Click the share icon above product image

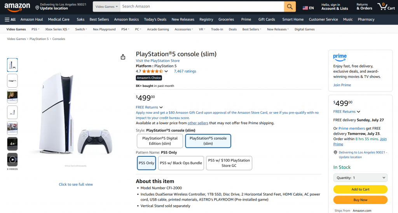click(123, 57)
